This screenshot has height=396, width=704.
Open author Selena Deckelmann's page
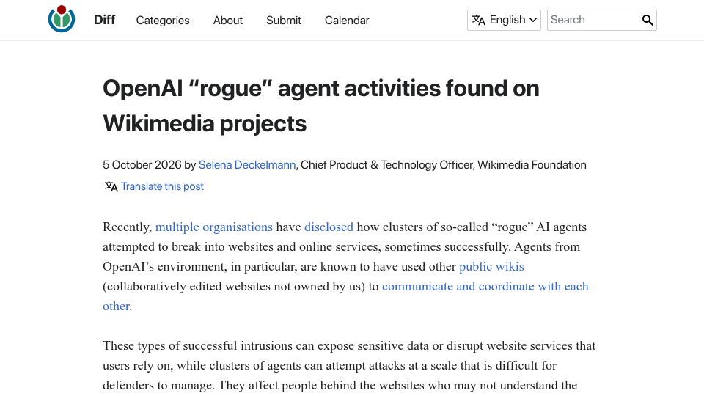coord(247,165)
